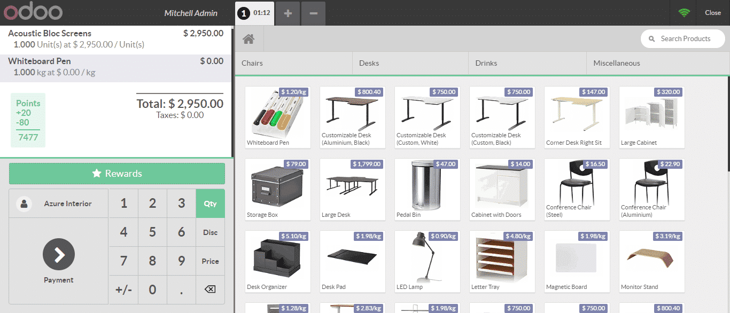730x313 pixels.
Task: Click the home category icon
Action: (x=248, y=39)
